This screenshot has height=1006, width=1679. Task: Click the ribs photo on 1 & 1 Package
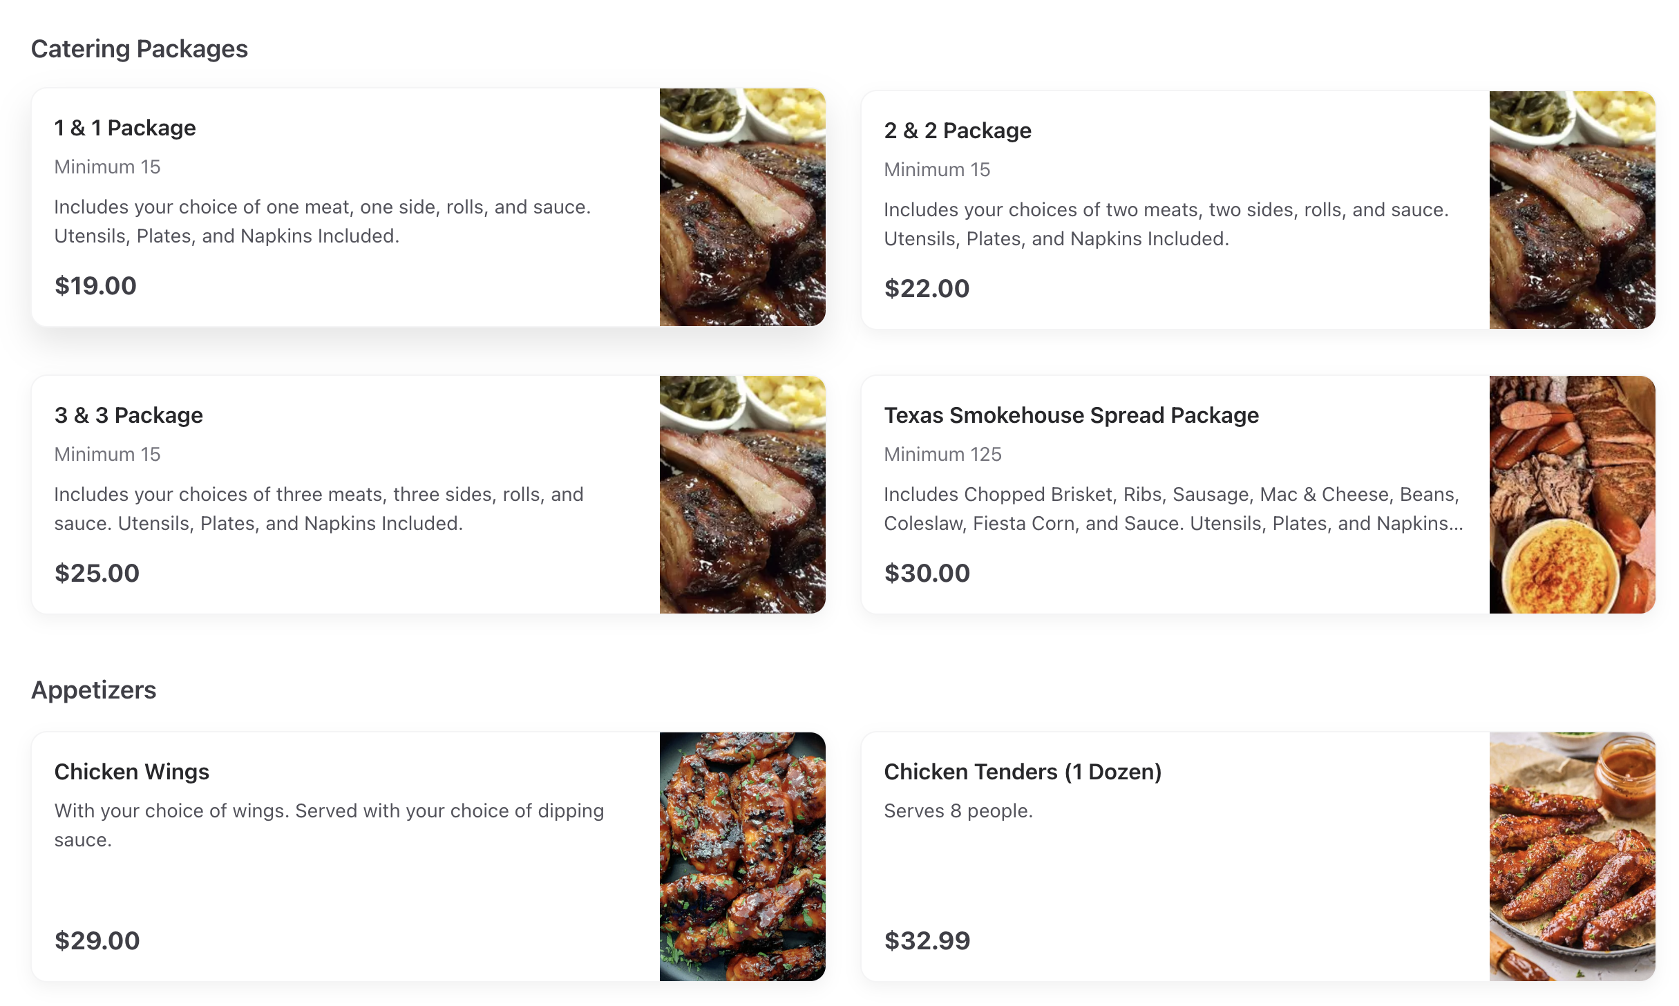742,207
